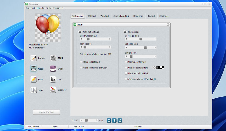Select the Draw pencil icon
The image size is (226, 131).
tap(34, 80)
